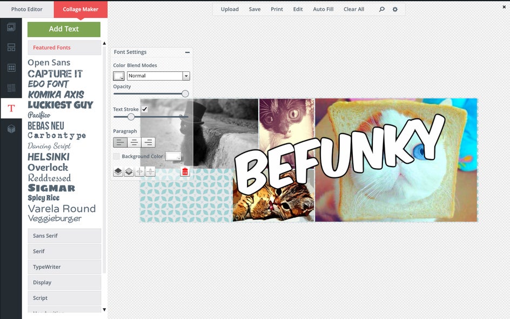Screen dimensions: 510x319
Task: Open the Upload menu
Action: click(x=230, y=9)
